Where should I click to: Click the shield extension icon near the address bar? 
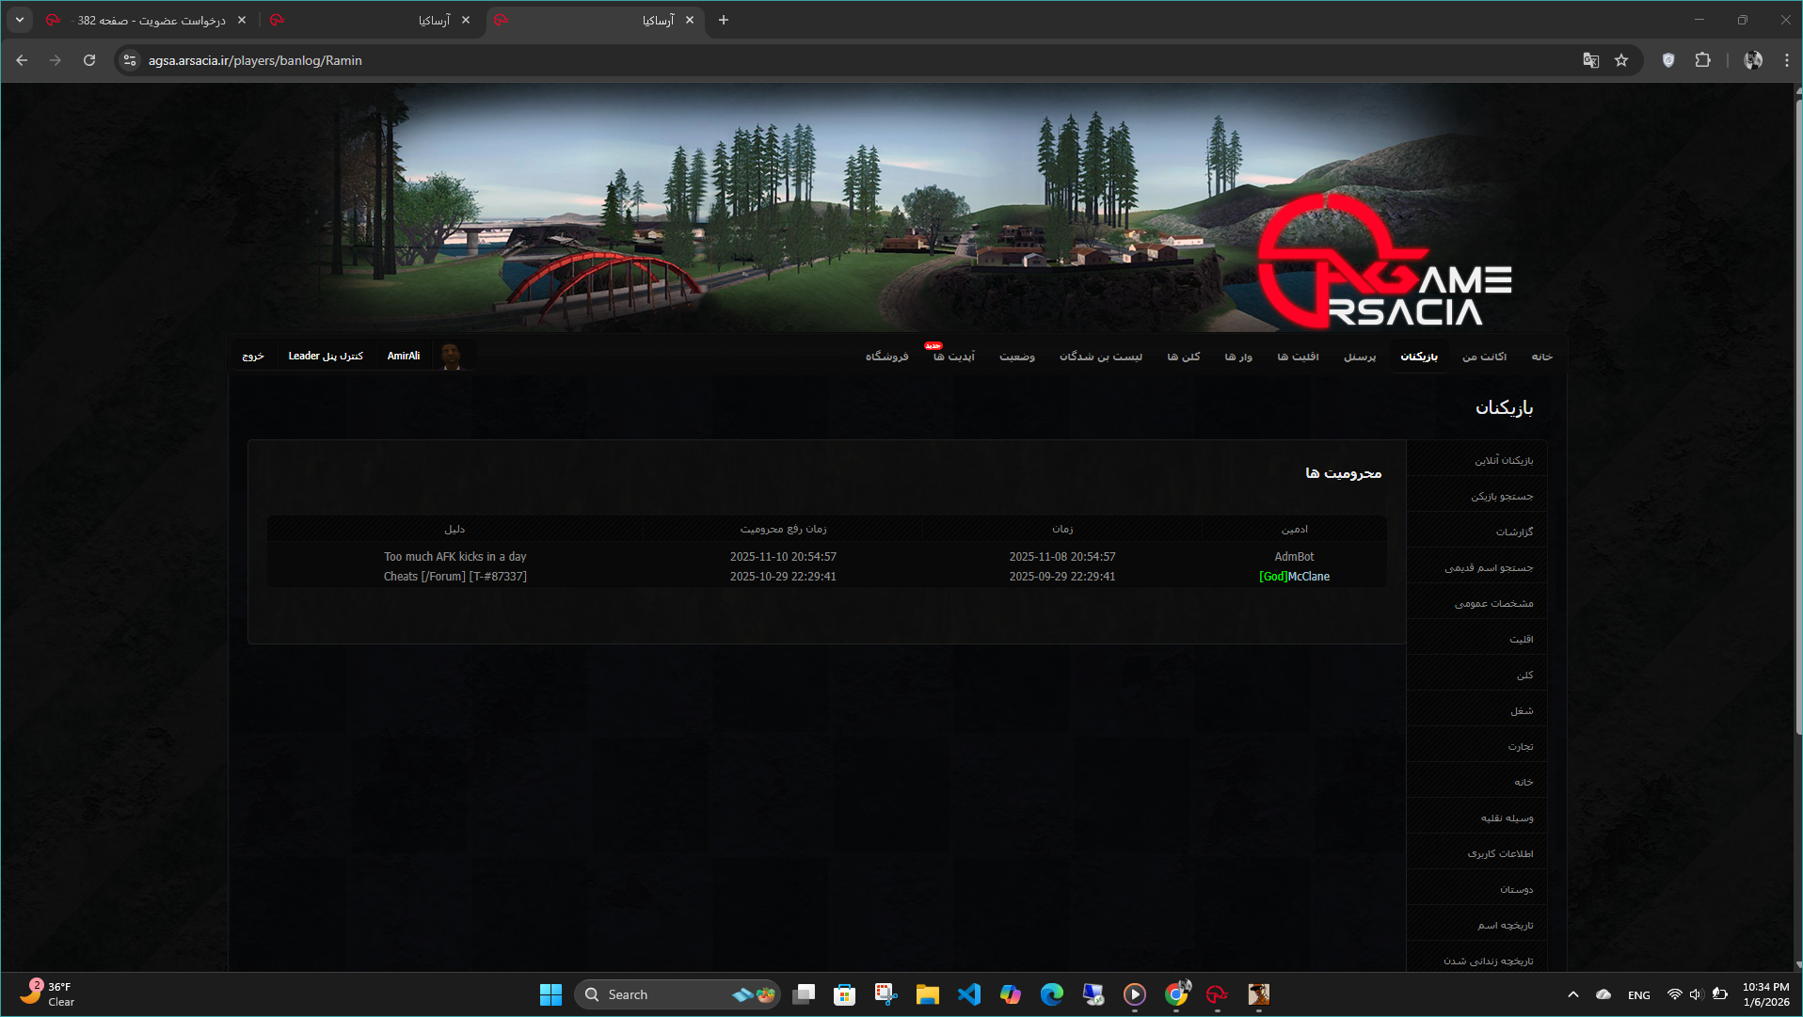tap(1668, 59)
